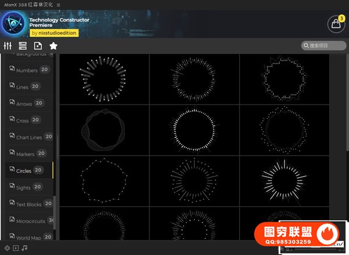Click the import media file icon
The width and height of the screenshot is (349, 255).
pyautogui.click(x=38, y=46)
